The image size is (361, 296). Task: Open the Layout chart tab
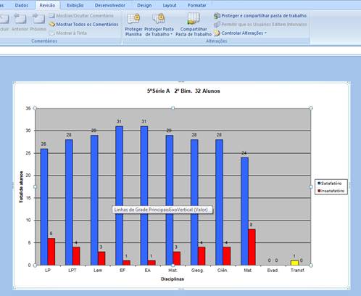pos(170,5)
